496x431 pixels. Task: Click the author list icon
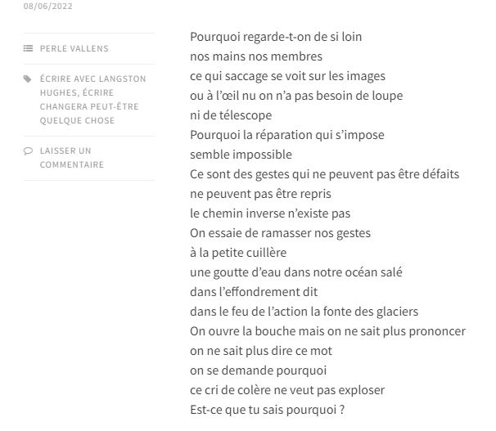[x=28, y=49]
